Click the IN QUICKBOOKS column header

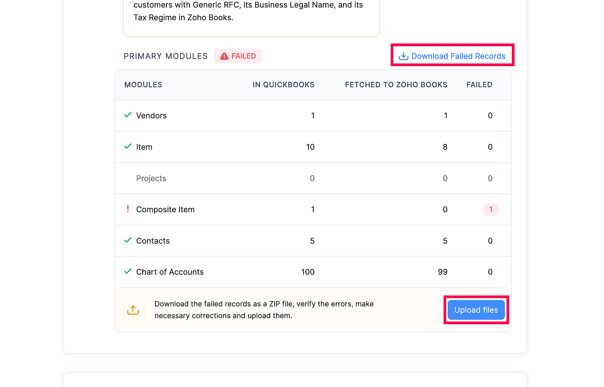[283, 85]
